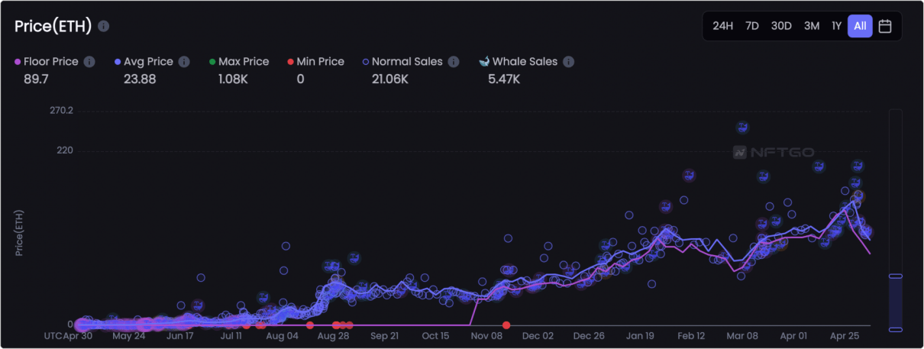Click the NFTGO watermark logo
The height and width of the screenshot is (349, 924).
click(x=774, y=152)
